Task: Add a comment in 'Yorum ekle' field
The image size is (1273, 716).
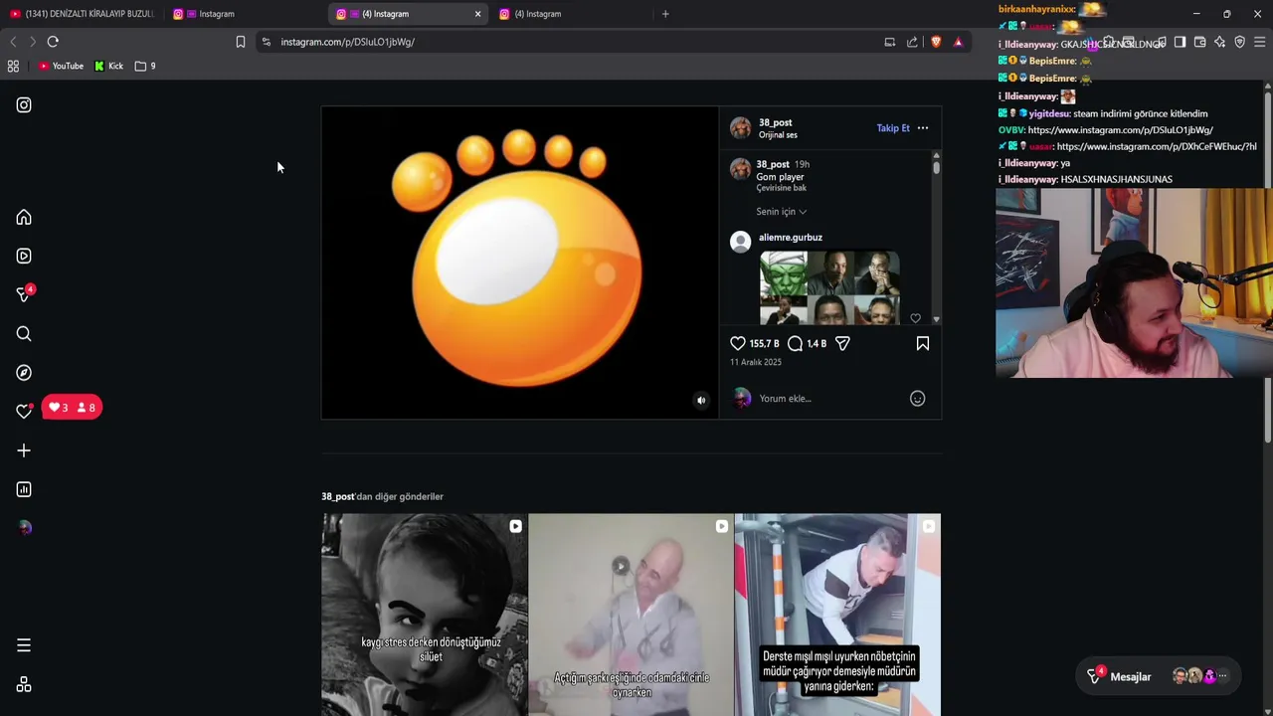Action: (x=825, y=399)
